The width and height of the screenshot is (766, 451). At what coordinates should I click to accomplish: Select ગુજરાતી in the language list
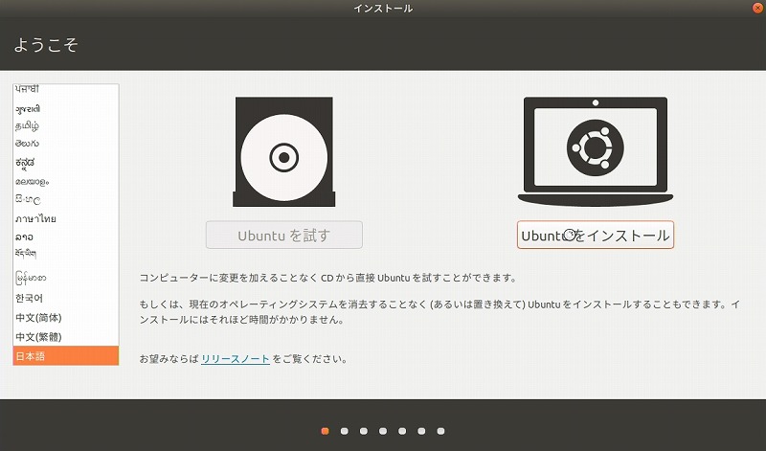coord(65,108)
